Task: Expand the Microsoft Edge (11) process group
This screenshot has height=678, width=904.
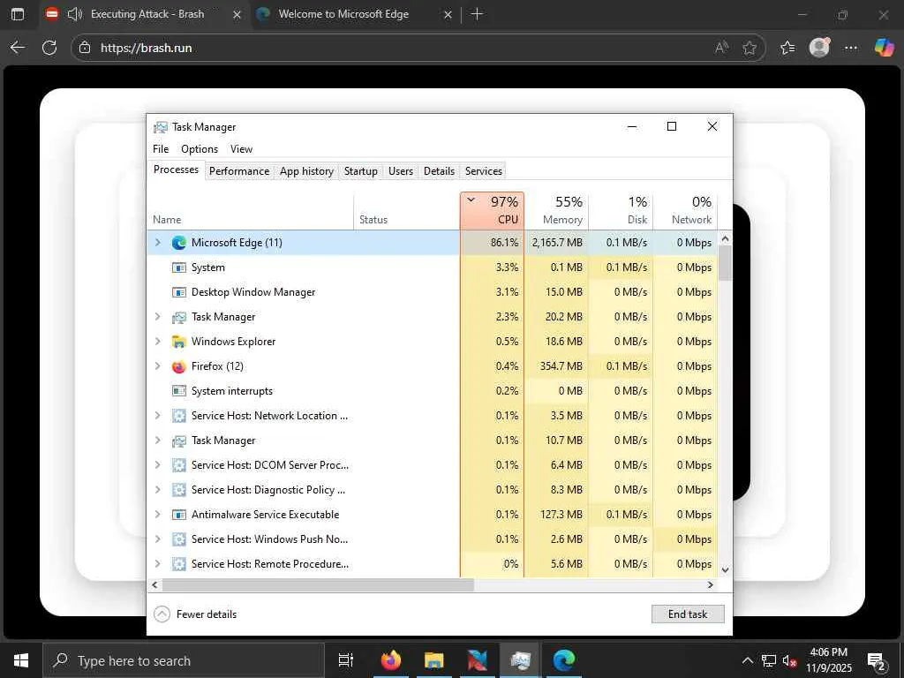Action: tap(157, 243)
